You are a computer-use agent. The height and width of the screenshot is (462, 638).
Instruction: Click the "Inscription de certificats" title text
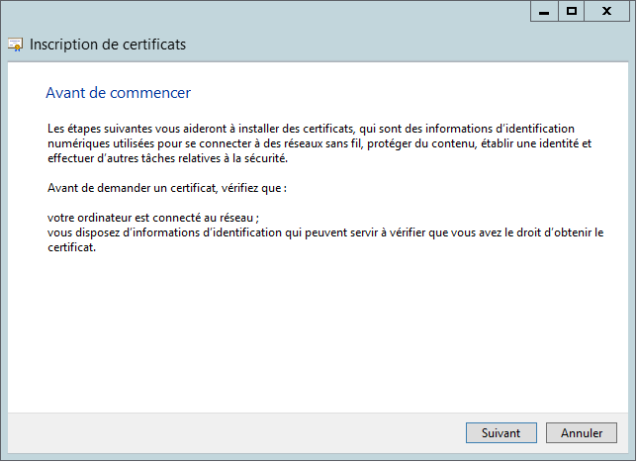(108, 45)
